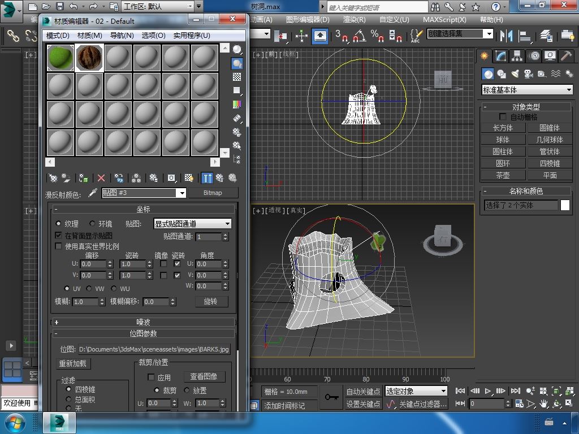Open the Windows Start menu
The image size is (579, 434).
(x=14, y=423)
